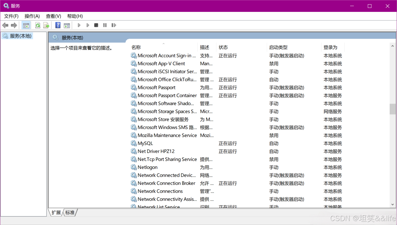Click the Refresh toolbar icon

point(38,25)
